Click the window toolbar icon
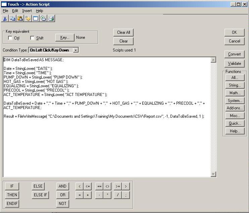This screenshot has width=249, height=213. click(x=36, y=18)
